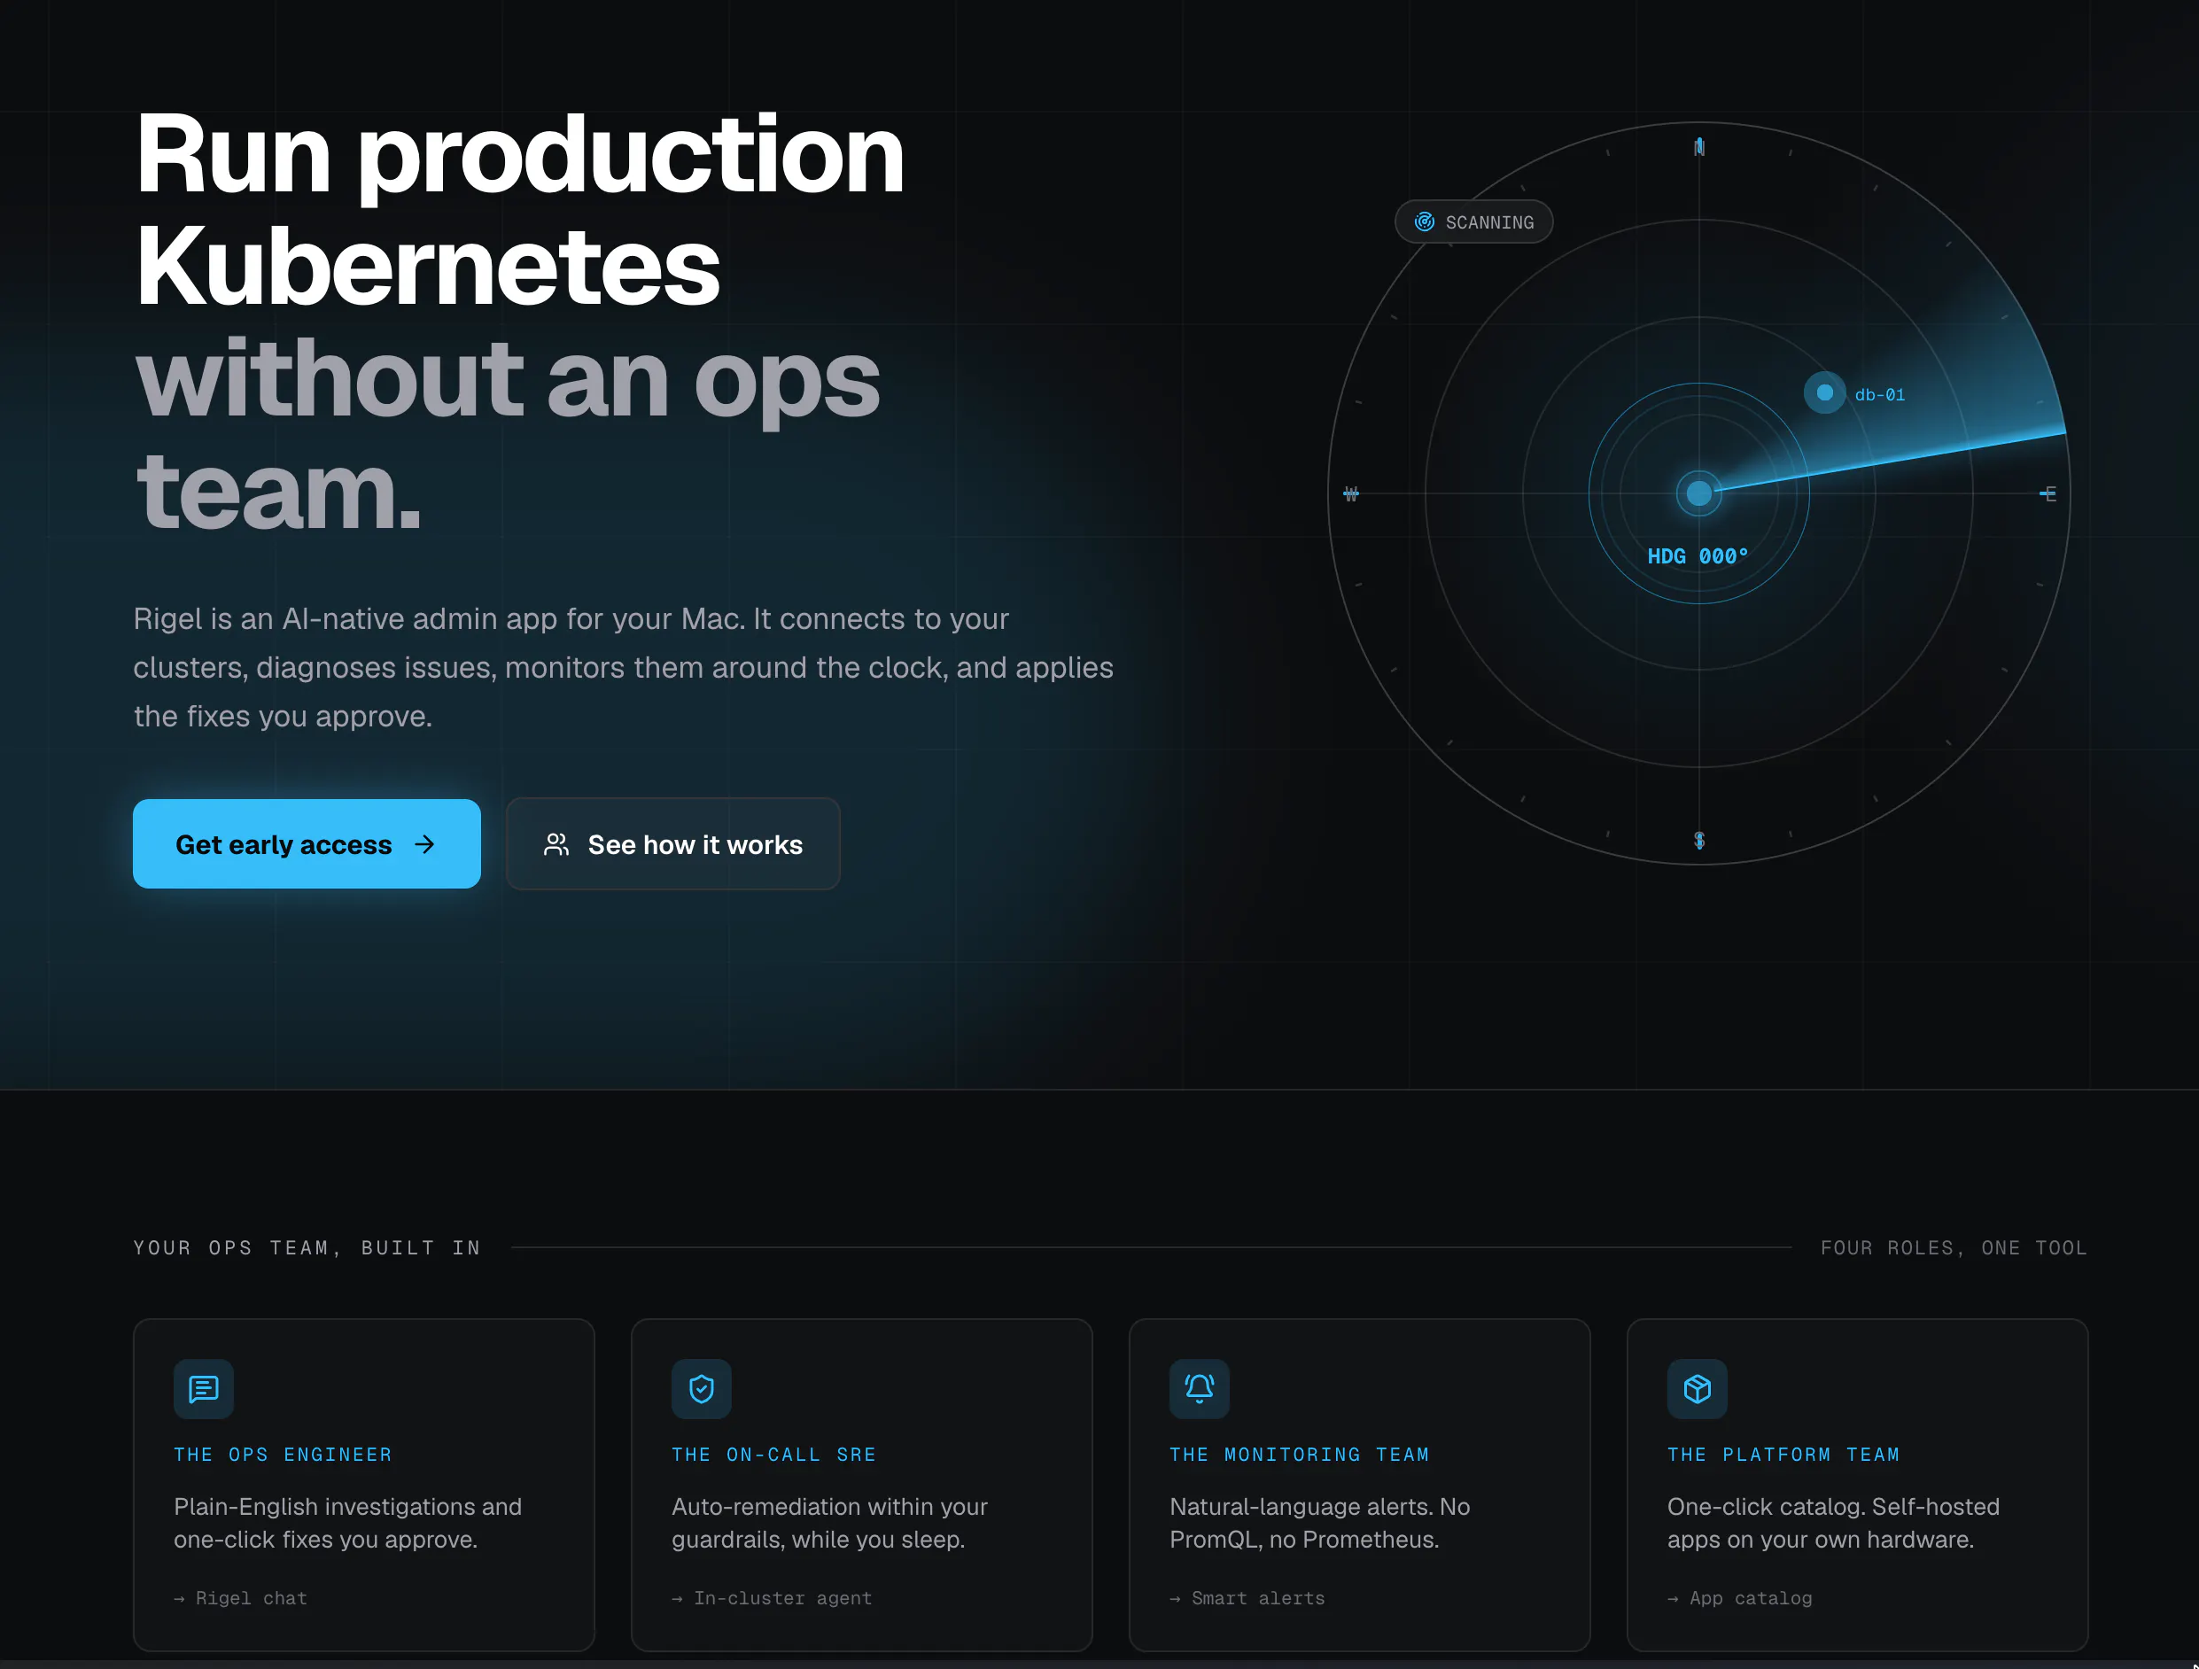2199x1669 pixels.
Task: Click the without an ops team headline text
Action: (x=508, y=433)
